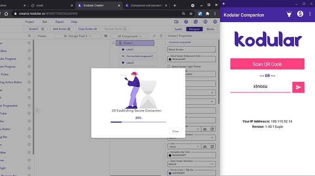
Task: Bookmark page with the star icon
Action: [191, 14]
